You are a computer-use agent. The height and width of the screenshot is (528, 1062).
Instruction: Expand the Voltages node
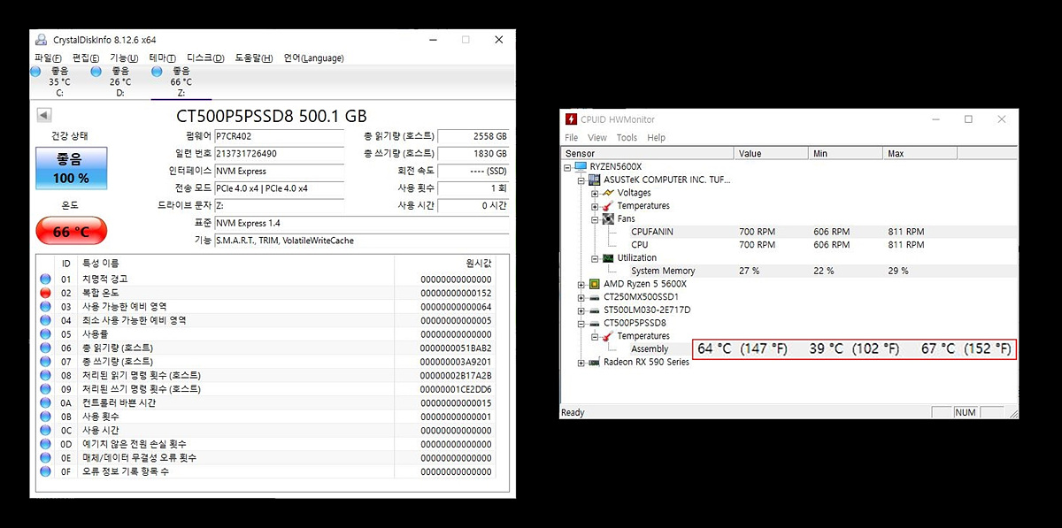pyautogui.click(x=595, y=193)
